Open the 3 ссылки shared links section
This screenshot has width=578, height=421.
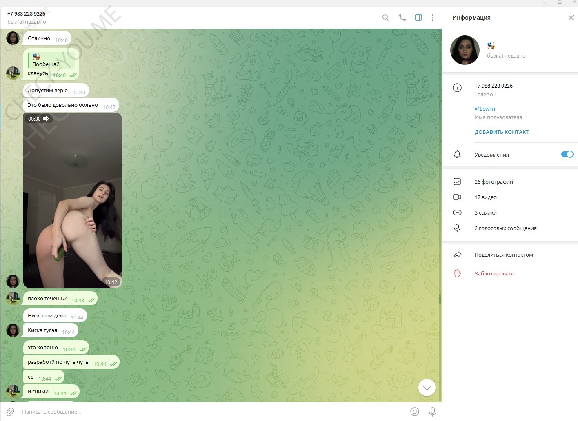pos(485,213)
